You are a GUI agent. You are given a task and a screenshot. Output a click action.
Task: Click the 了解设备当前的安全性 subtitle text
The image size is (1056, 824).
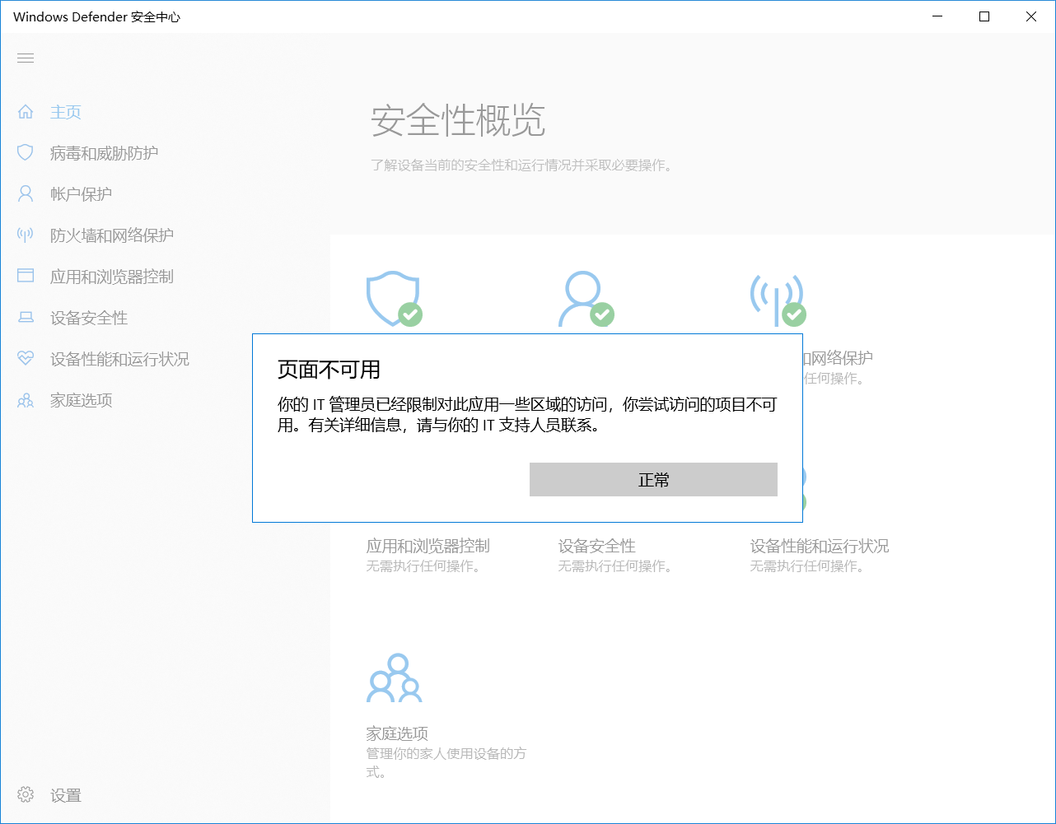521,165
